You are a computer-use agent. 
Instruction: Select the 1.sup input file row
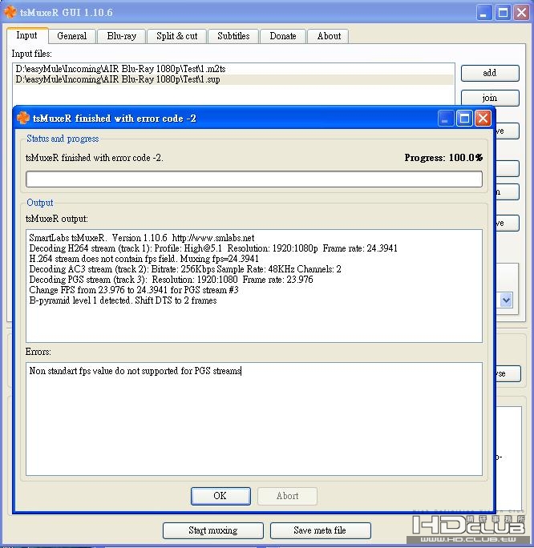[233, 79]
